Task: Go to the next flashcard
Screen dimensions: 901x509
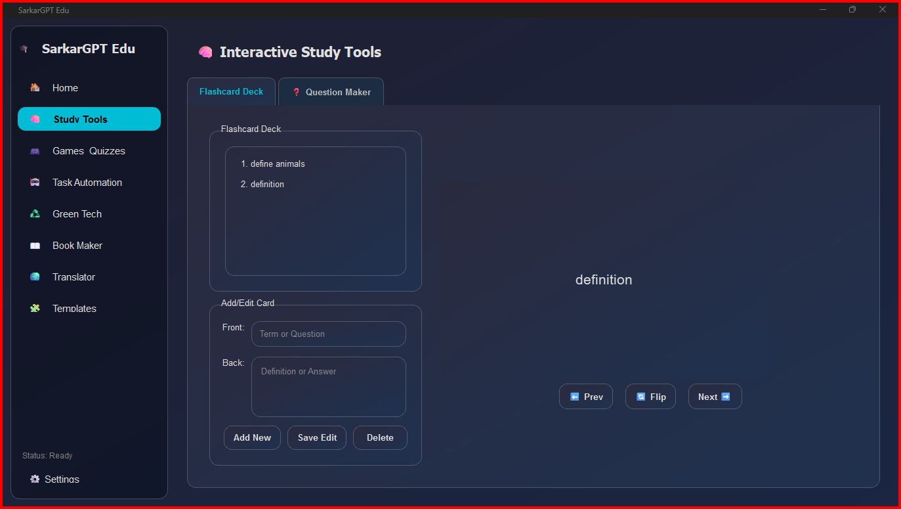Action: [715, 396]
